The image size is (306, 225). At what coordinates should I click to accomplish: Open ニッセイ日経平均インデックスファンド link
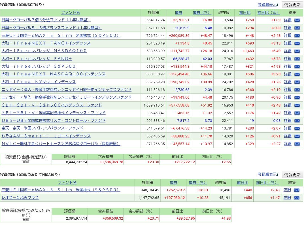coord(67,90)
